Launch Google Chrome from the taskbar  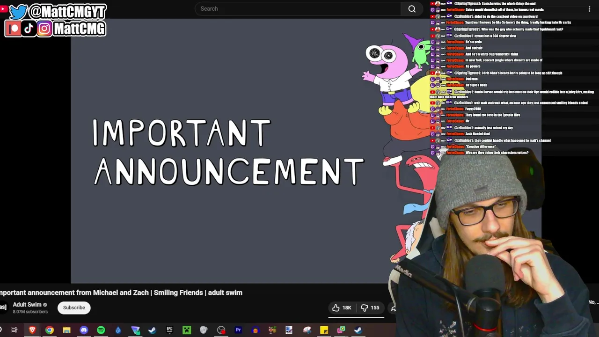[49, 330]
